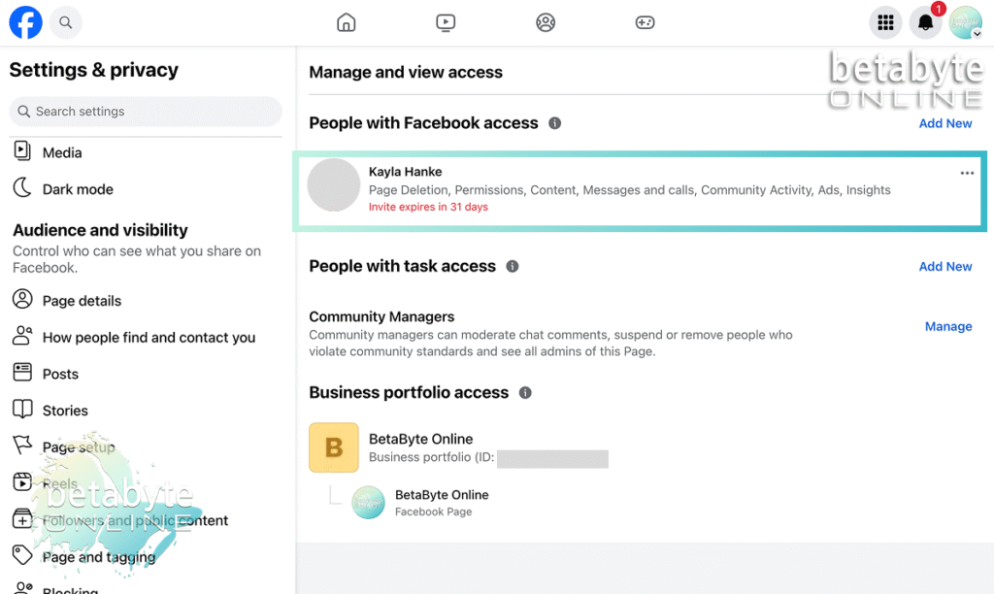Screen dimensions: 994x594
Task: Select BetaByte Online business portfolio thumbnail
Action: click(x=333, y=447)
